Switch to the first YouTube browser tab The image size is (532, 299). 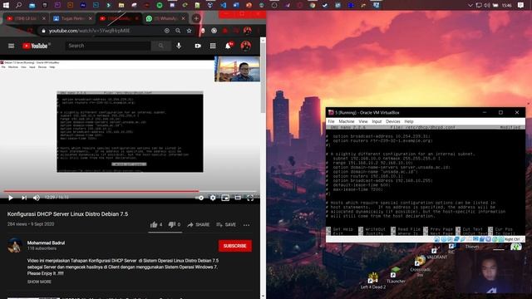[25, 18]
